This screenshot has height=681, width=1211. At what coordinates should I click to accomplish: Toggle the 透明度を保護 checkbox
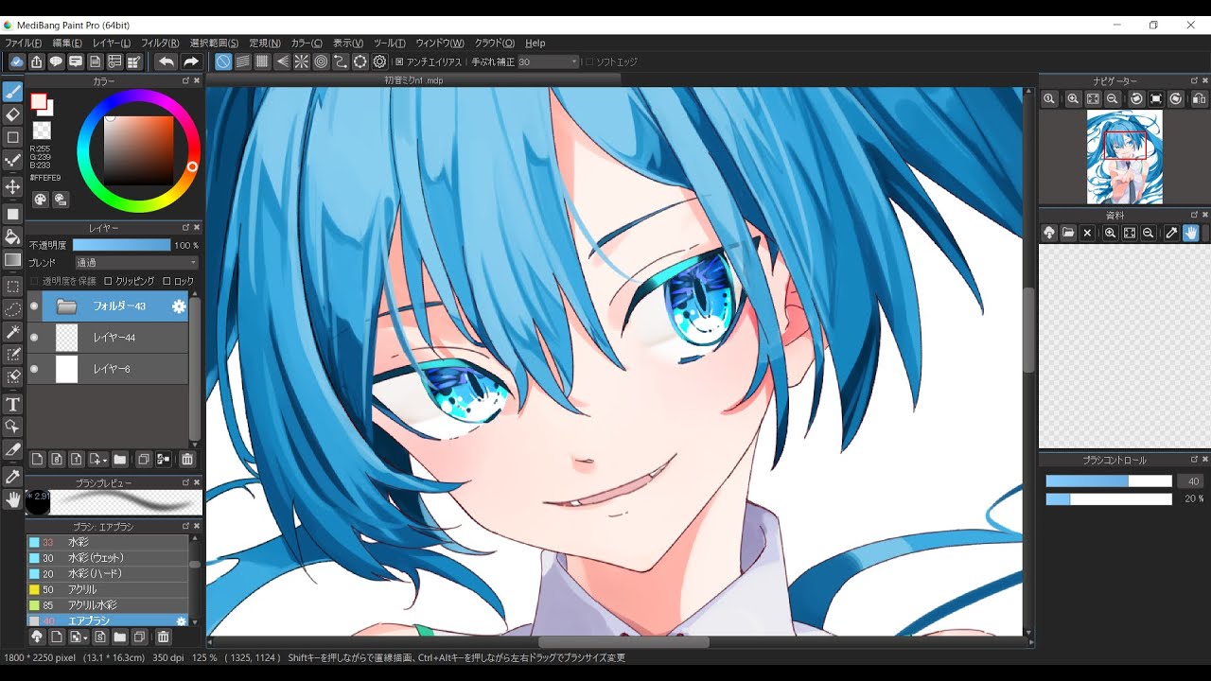[35, 281]
